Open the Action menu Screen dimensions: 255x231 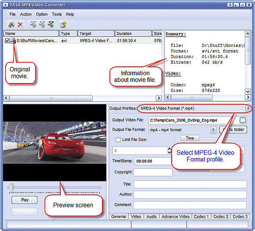click(25, 14)
